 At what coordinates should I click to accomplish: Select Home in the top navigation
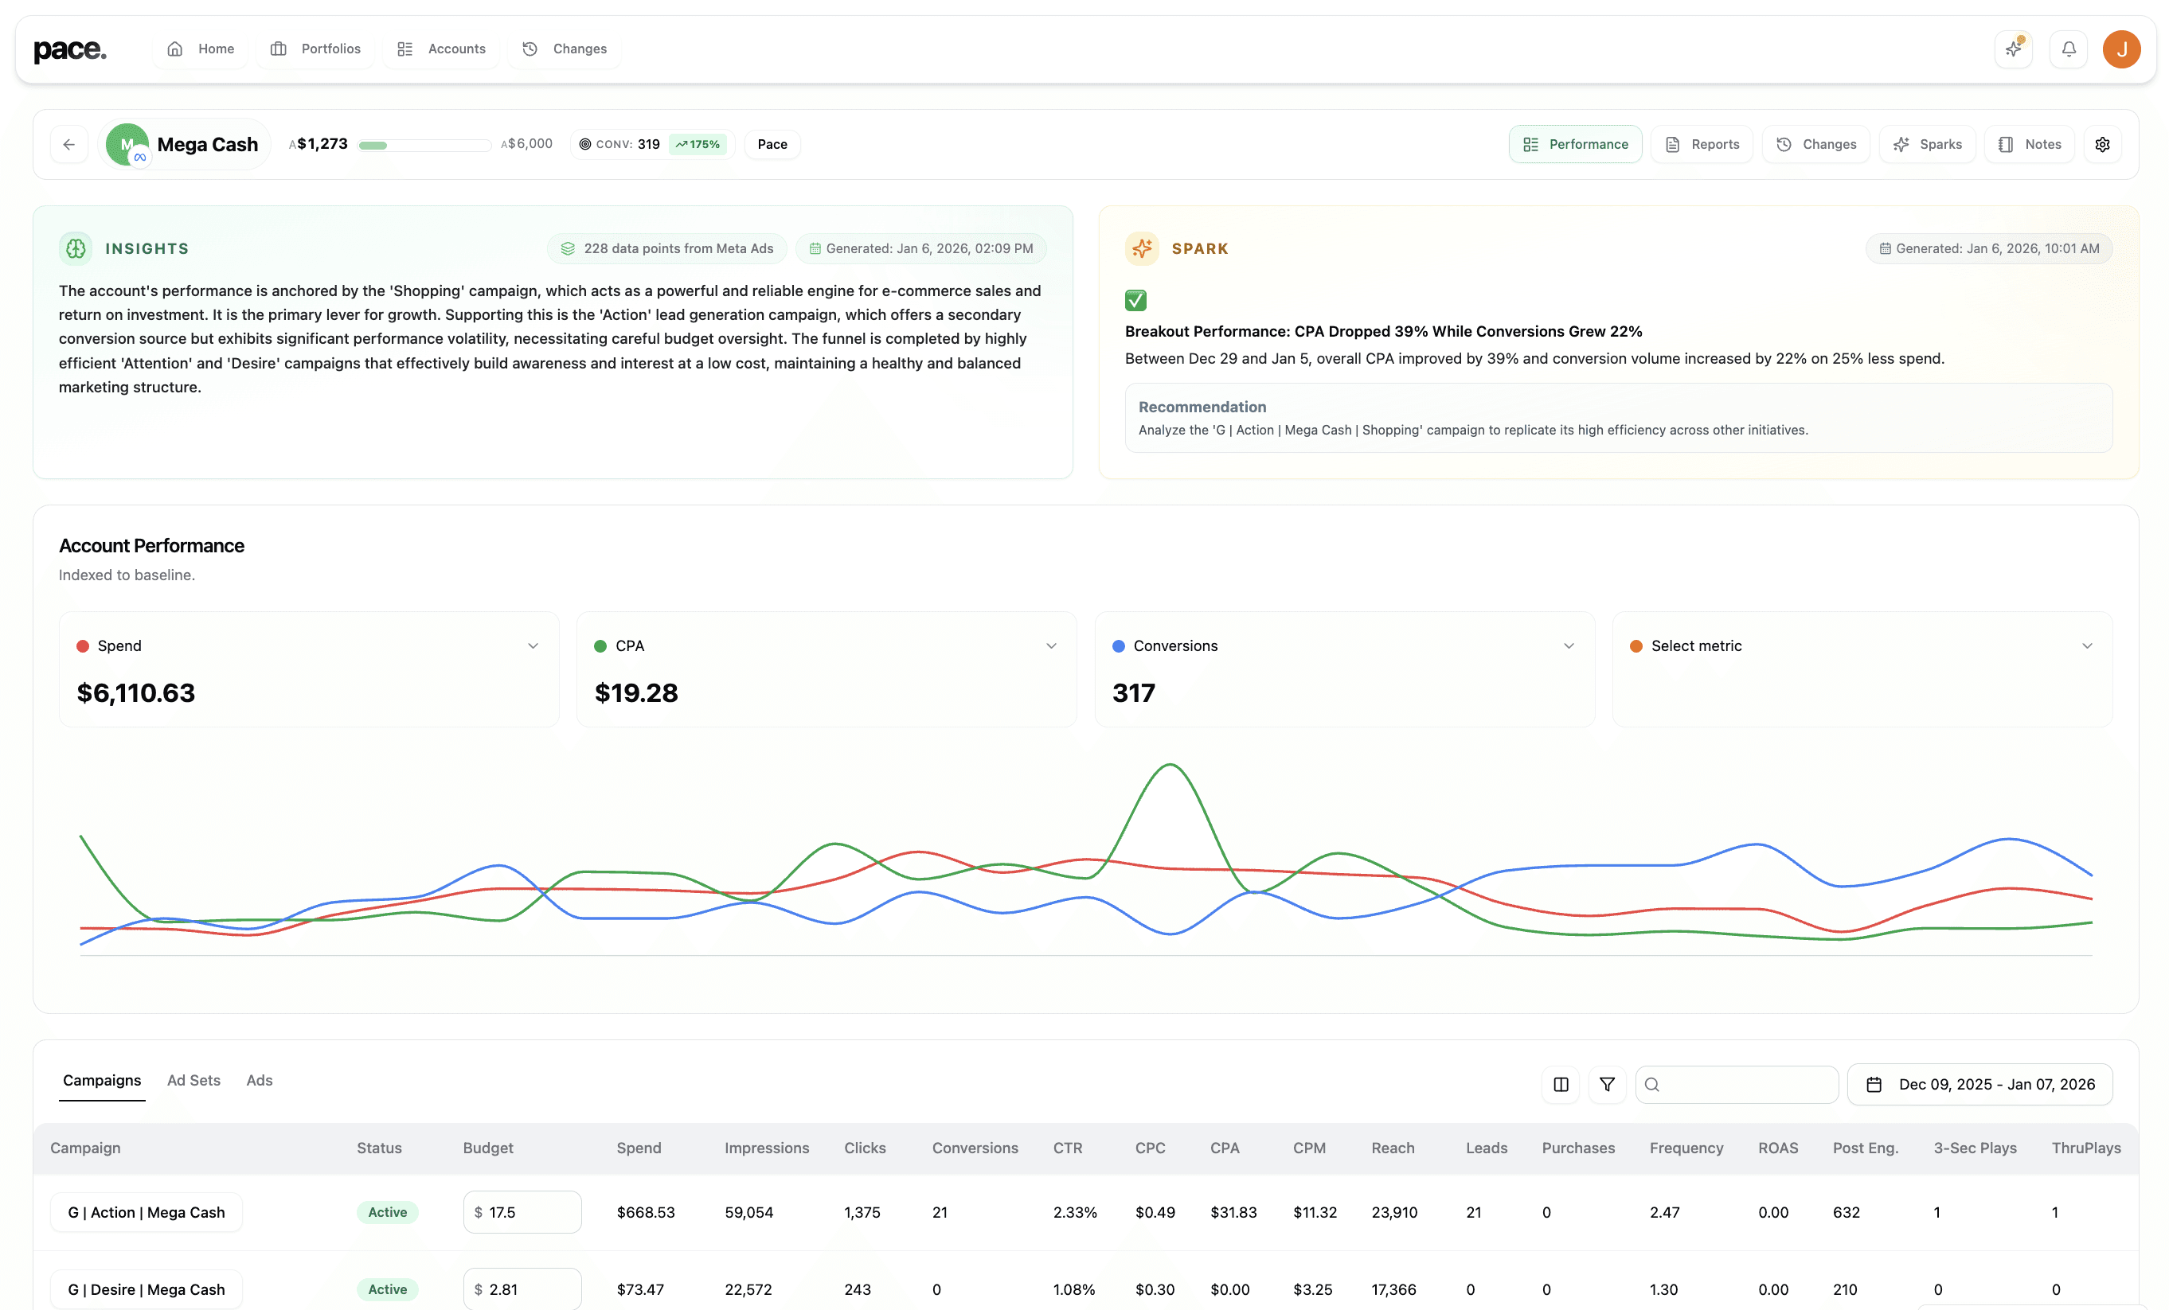(200, 49)
